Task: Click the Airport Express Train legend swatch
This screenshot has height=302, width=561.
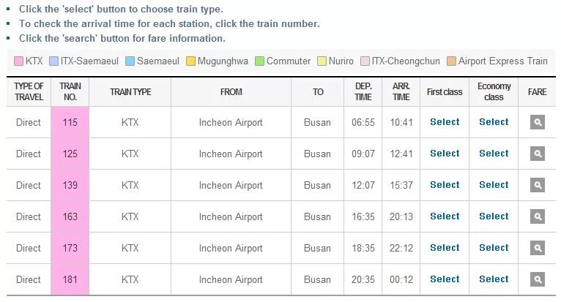Action: click(452, 61)
